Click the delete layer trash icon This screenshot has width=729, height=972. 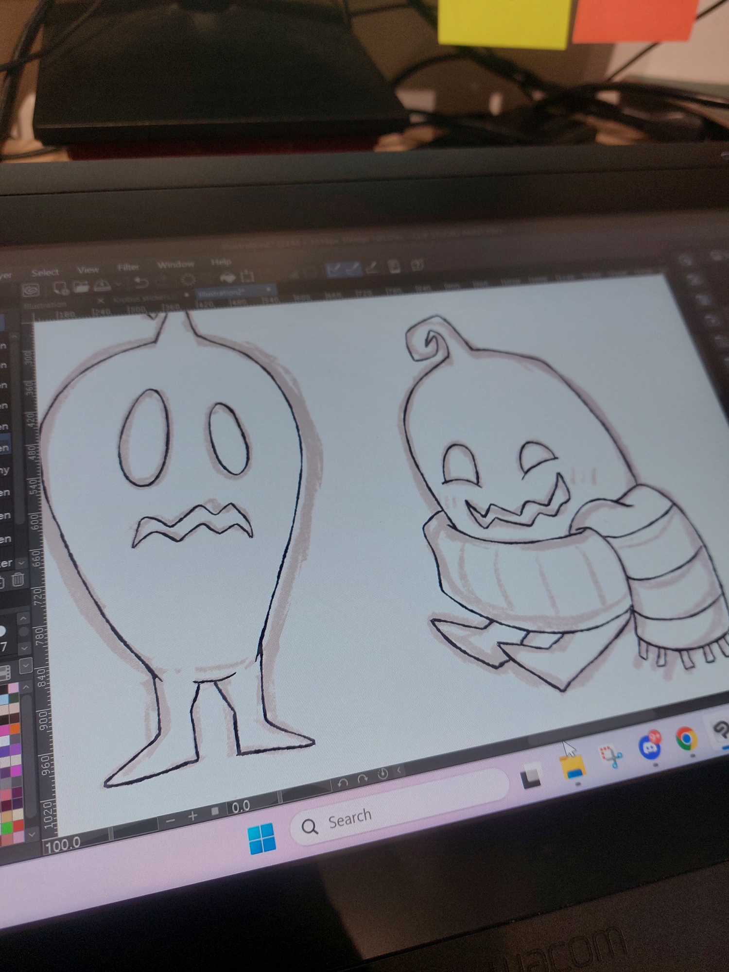(18, 580)
